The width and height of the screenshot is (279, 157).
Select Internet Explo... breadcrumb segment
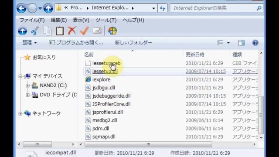[110, 8]
